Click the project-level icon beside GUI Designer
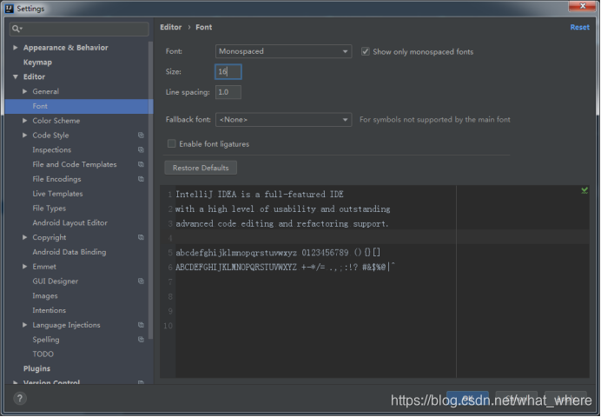 tap(141, 281)
